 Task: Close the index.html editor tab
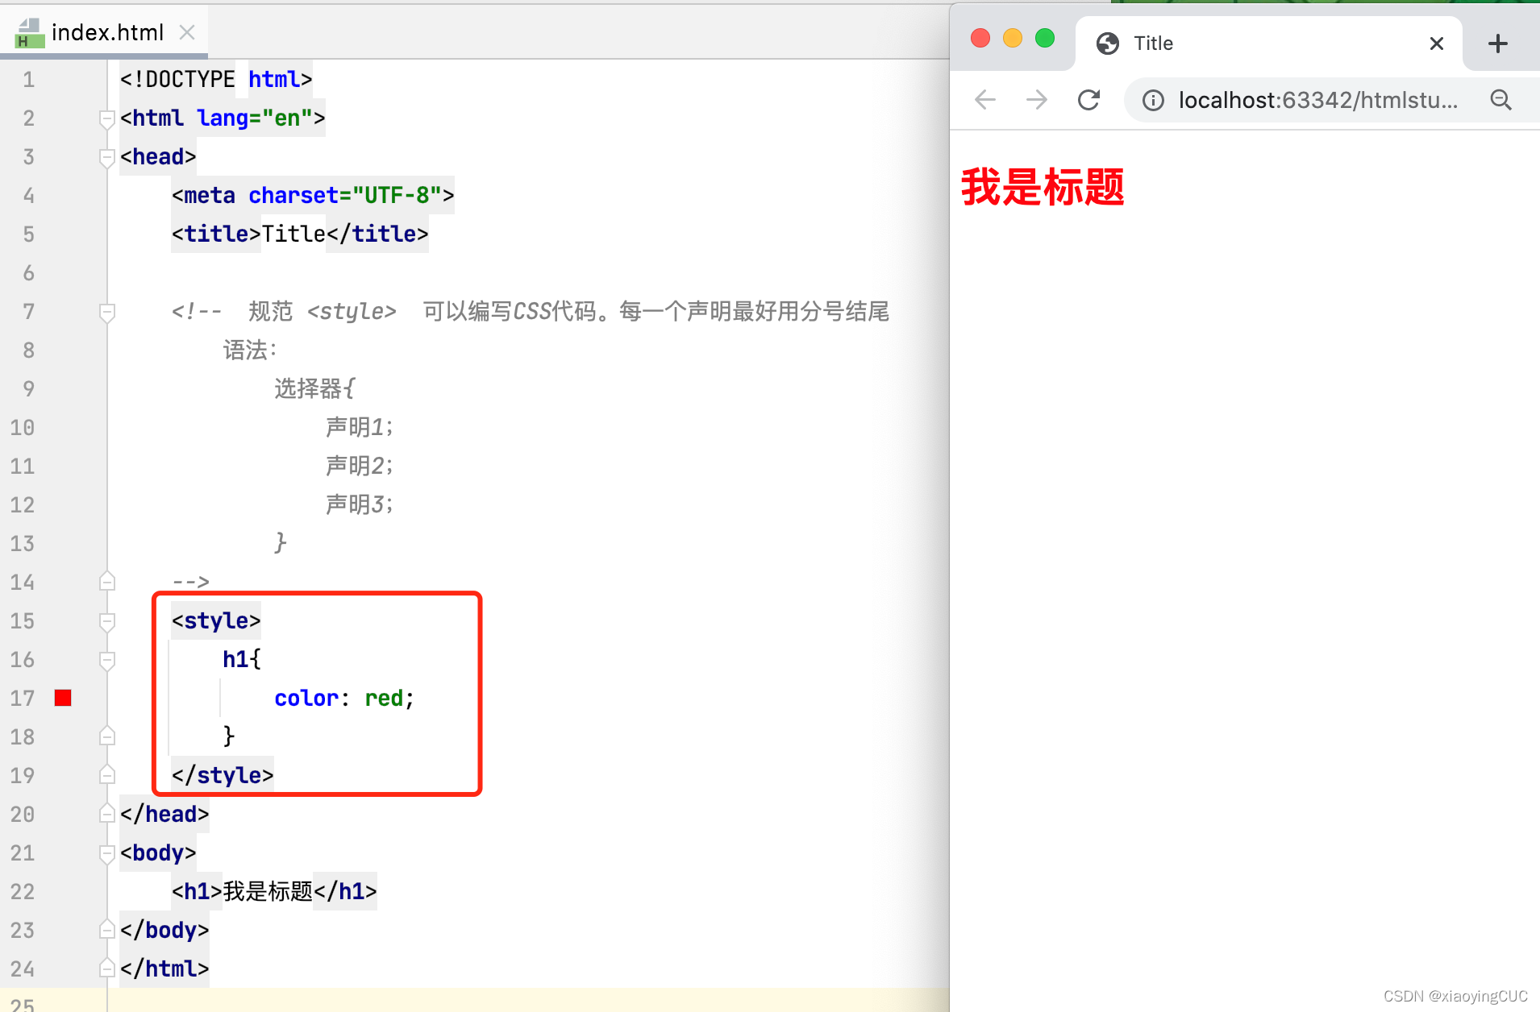187,32
